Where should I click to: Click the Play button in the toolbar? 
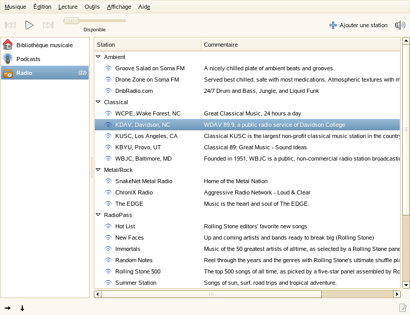pos(29,25)
